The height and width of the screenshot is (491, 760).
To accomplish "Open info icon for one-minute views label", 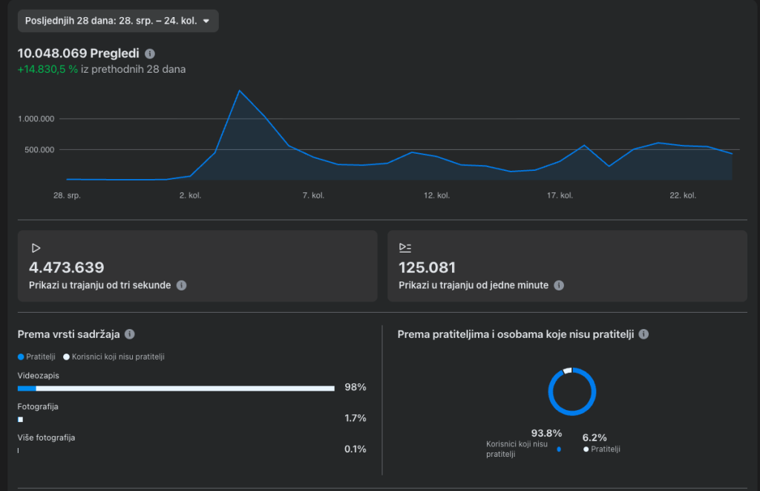I will point(559,285).
